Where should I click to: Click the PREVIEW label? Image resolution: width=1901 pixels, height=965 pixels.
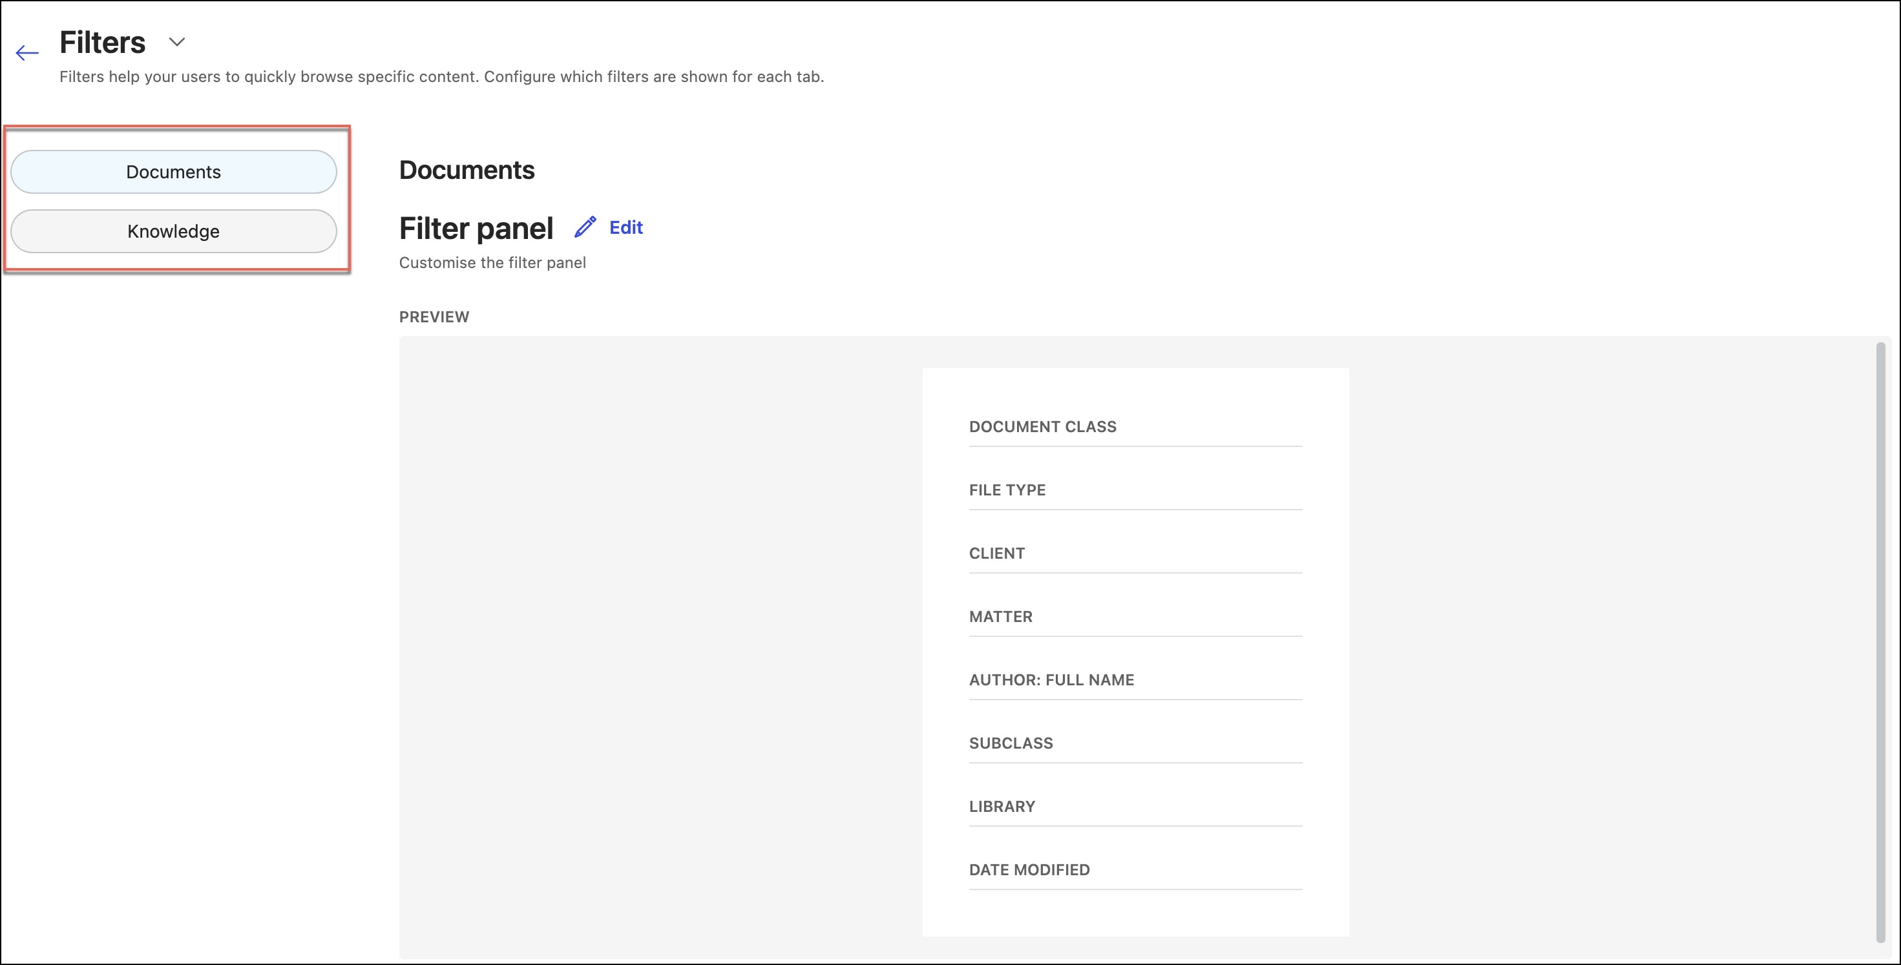(434, 317)
